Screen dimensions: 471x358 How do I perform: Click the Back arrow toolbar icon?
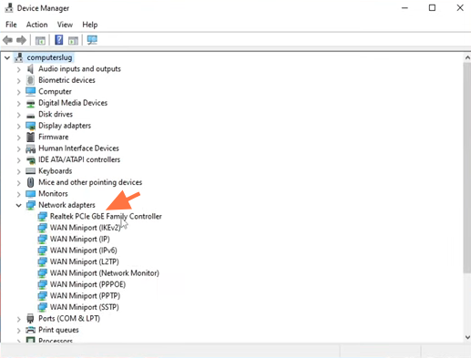point(7,40)
